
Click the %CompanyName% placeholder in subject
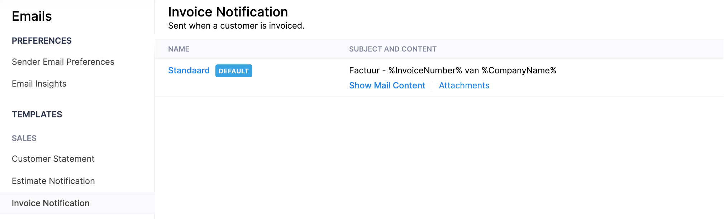pos(519,70)
